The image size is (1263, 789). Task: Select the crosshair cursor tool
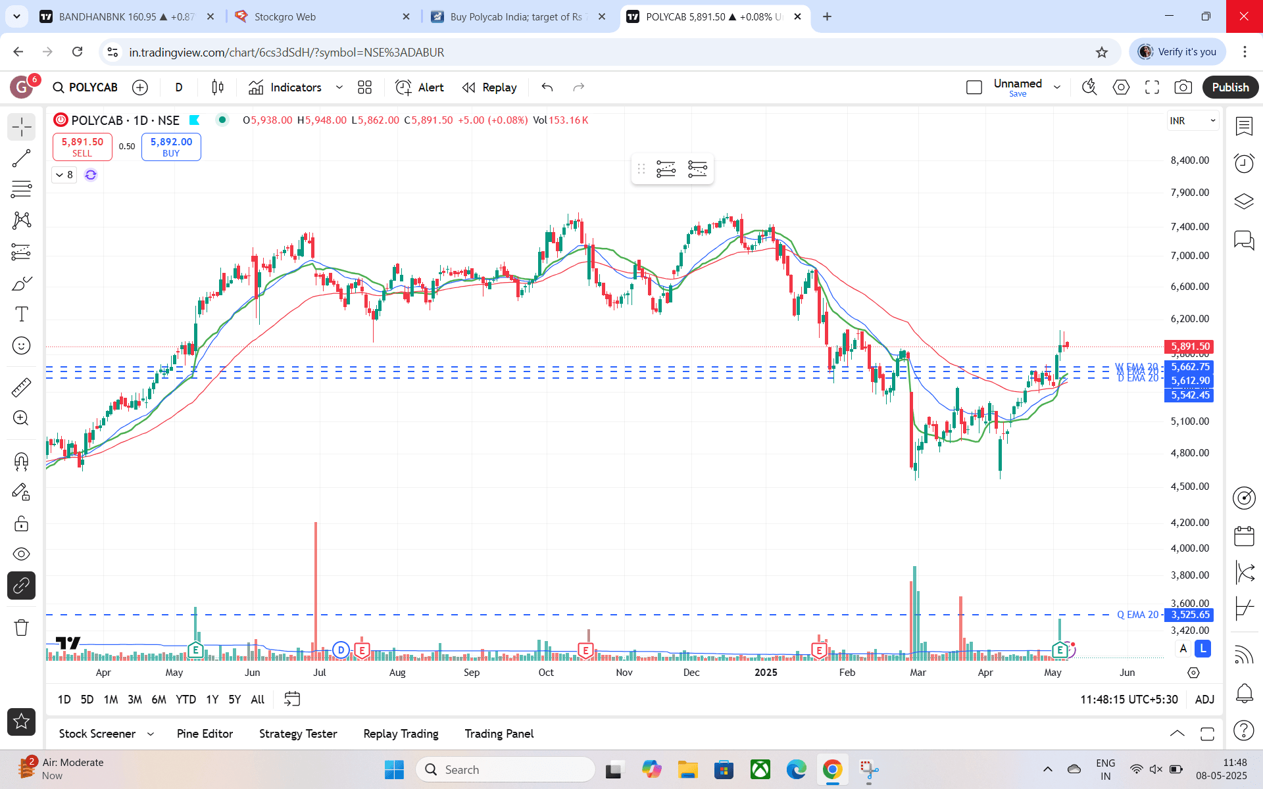pos(21,127)
